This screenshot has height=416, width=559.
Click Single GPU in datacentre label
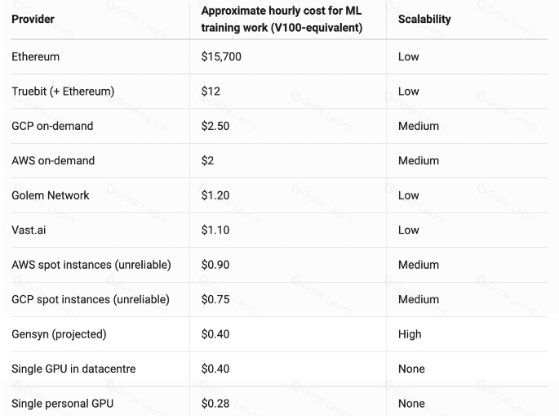point(73,369)
